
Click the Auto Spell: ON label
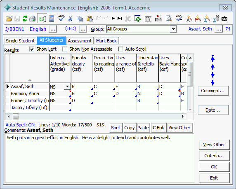(x=20, y=125)
